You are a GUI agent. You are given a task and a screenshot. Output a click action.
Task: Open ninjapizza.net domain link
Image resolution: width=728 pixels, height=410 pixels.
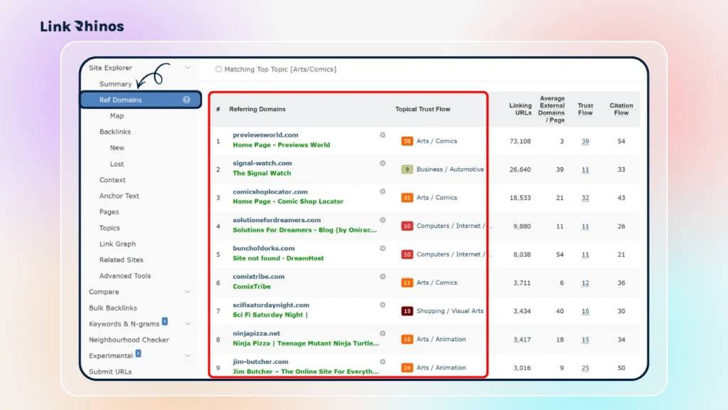coord(256,333)
